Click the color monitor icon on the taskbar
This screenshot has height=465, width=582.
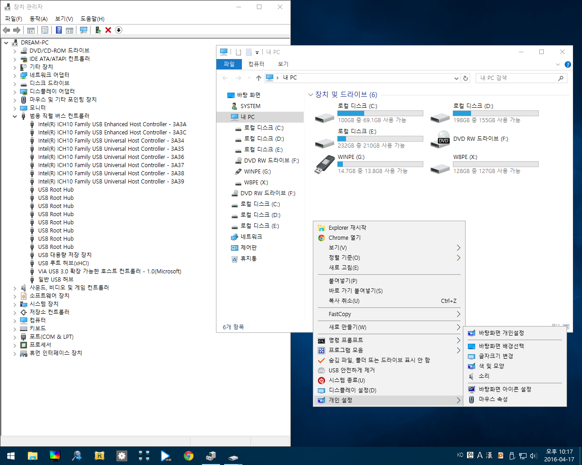(x=55, y=456)
